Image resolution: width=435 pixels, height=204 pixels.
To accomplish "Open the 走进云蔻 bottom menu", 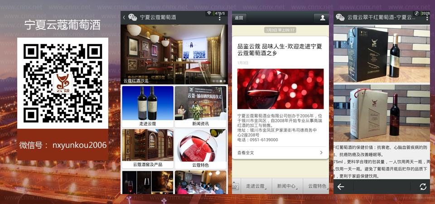I will click(x=256, y=186).
